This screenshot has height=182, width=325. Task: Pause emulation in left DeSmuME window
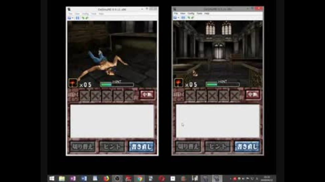click(x=78, y=18)
